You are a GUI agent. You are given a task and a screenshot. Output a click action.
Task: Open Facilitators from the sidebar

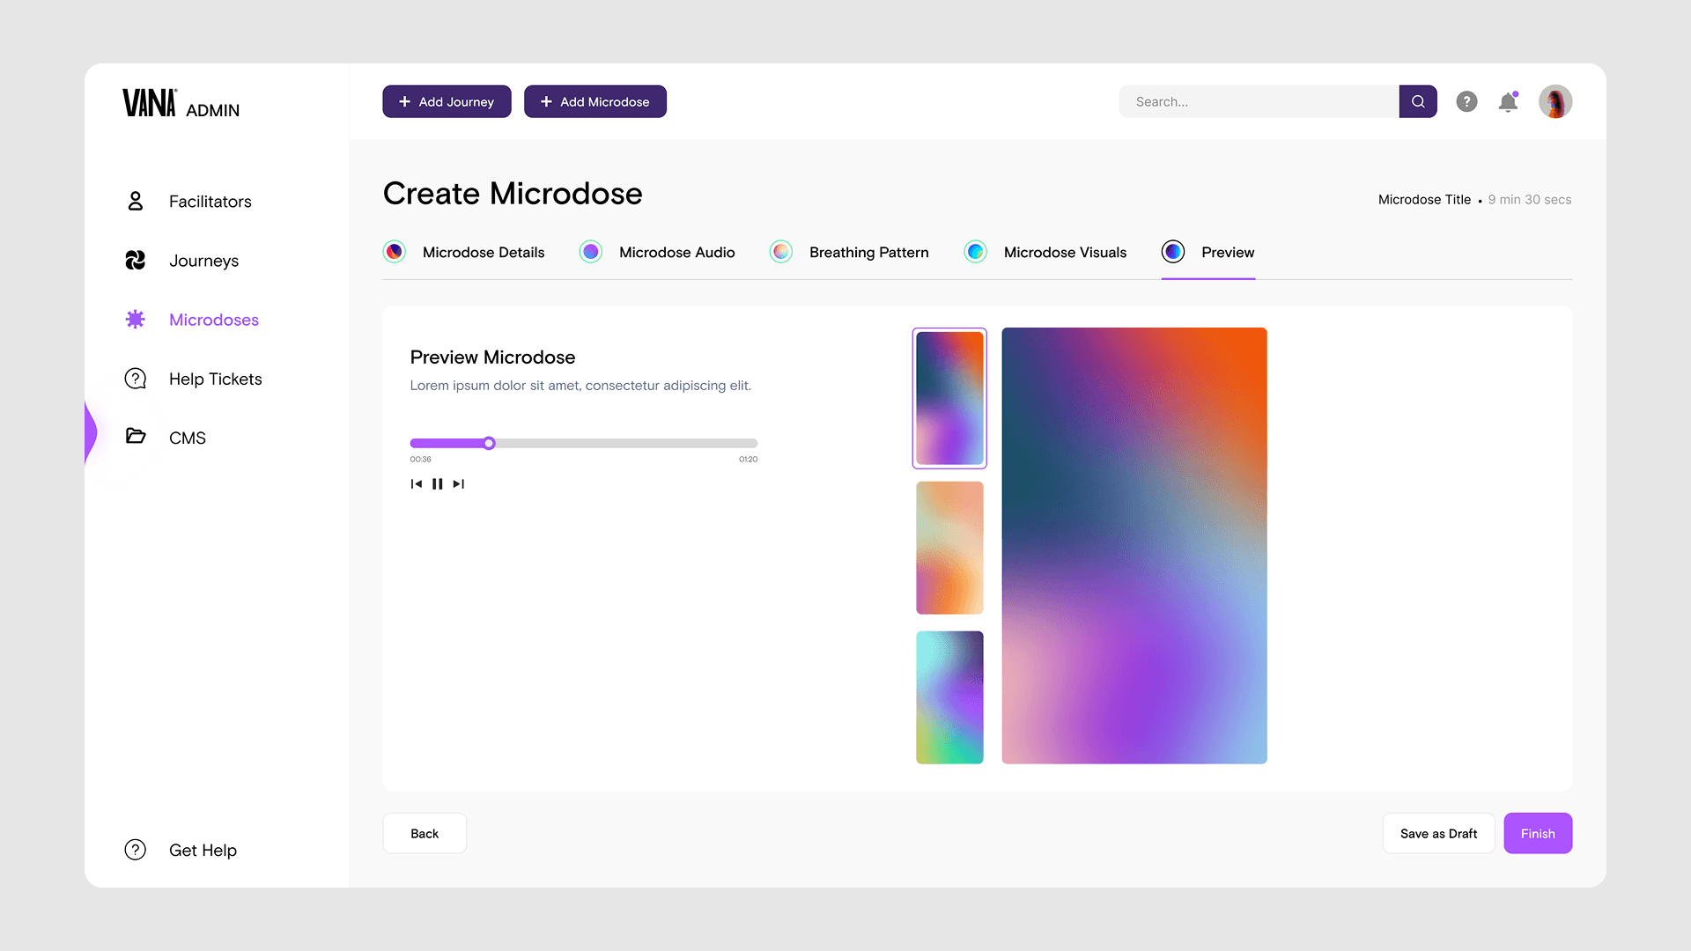tap(210, 202)
